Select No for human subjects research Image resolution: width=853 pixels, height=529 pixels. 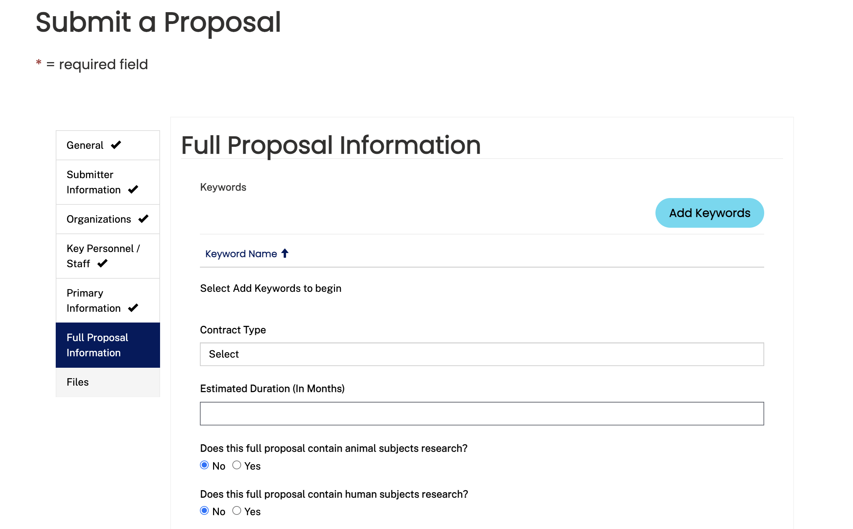(205, 511)
